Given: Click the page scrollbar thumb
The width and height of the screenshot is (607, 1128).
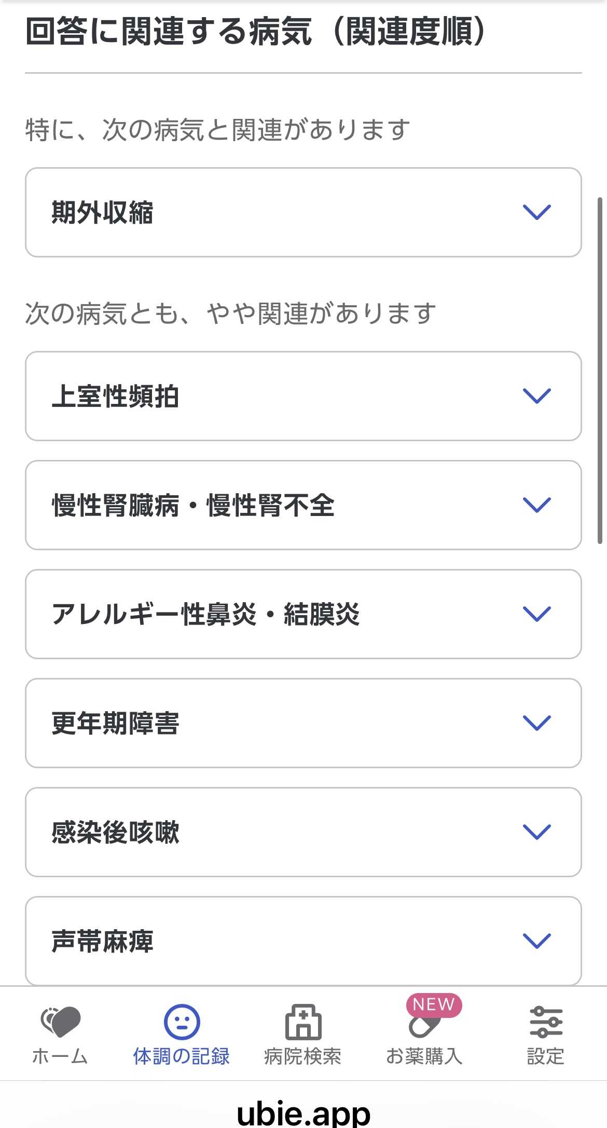Looking at the screenshot, I should point(600,371).
